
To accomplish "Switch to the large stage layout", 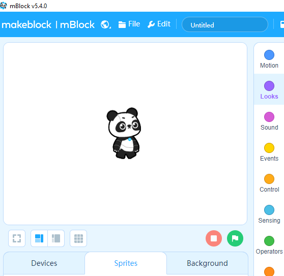I will pos(39,238).
